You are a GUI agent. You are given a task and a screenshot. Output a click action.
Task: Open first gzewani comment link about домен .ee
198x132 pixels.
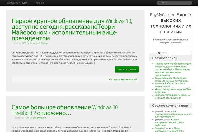[174, 114]
